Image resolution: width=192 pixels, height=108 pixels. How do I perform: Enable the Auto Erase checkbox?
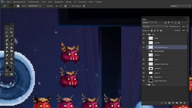tap(70, 6)
